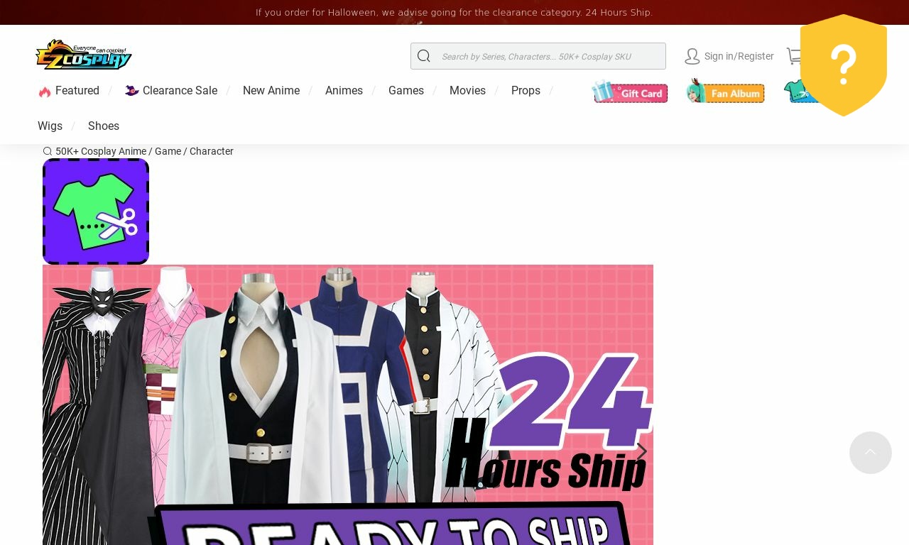Click the 24 Hours Ship banner image
The image size is (909, 545).
(348, 404)
